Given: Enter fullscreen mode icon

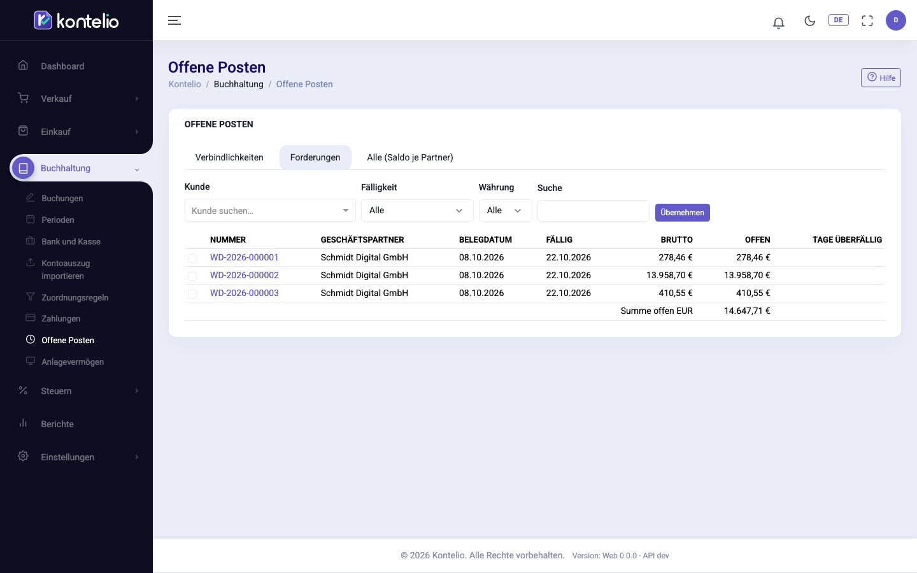Looking at the screenshot, I should pos(867,20).
